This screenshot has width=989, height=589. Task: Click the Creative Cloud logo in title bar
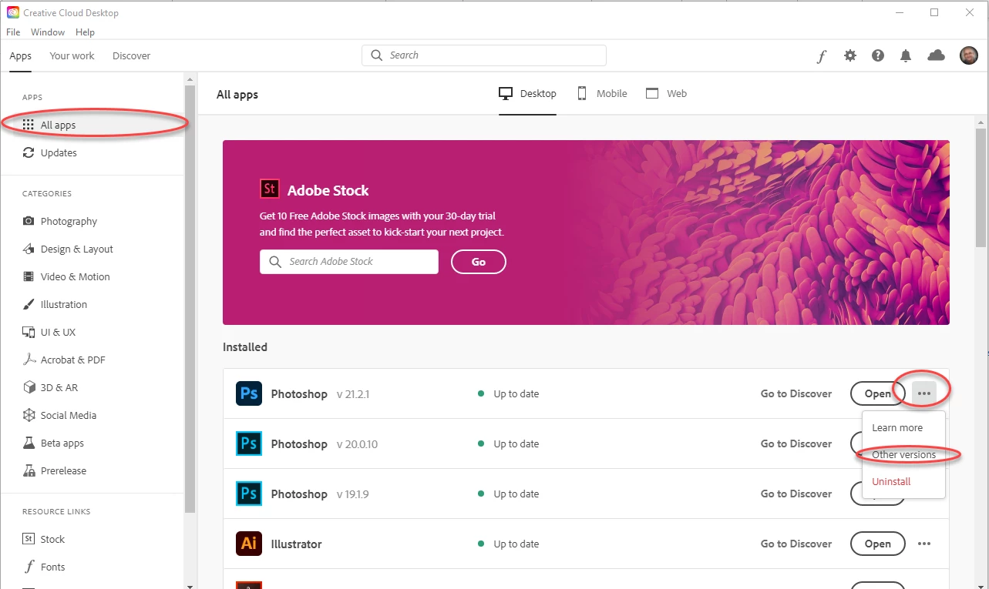13,12
